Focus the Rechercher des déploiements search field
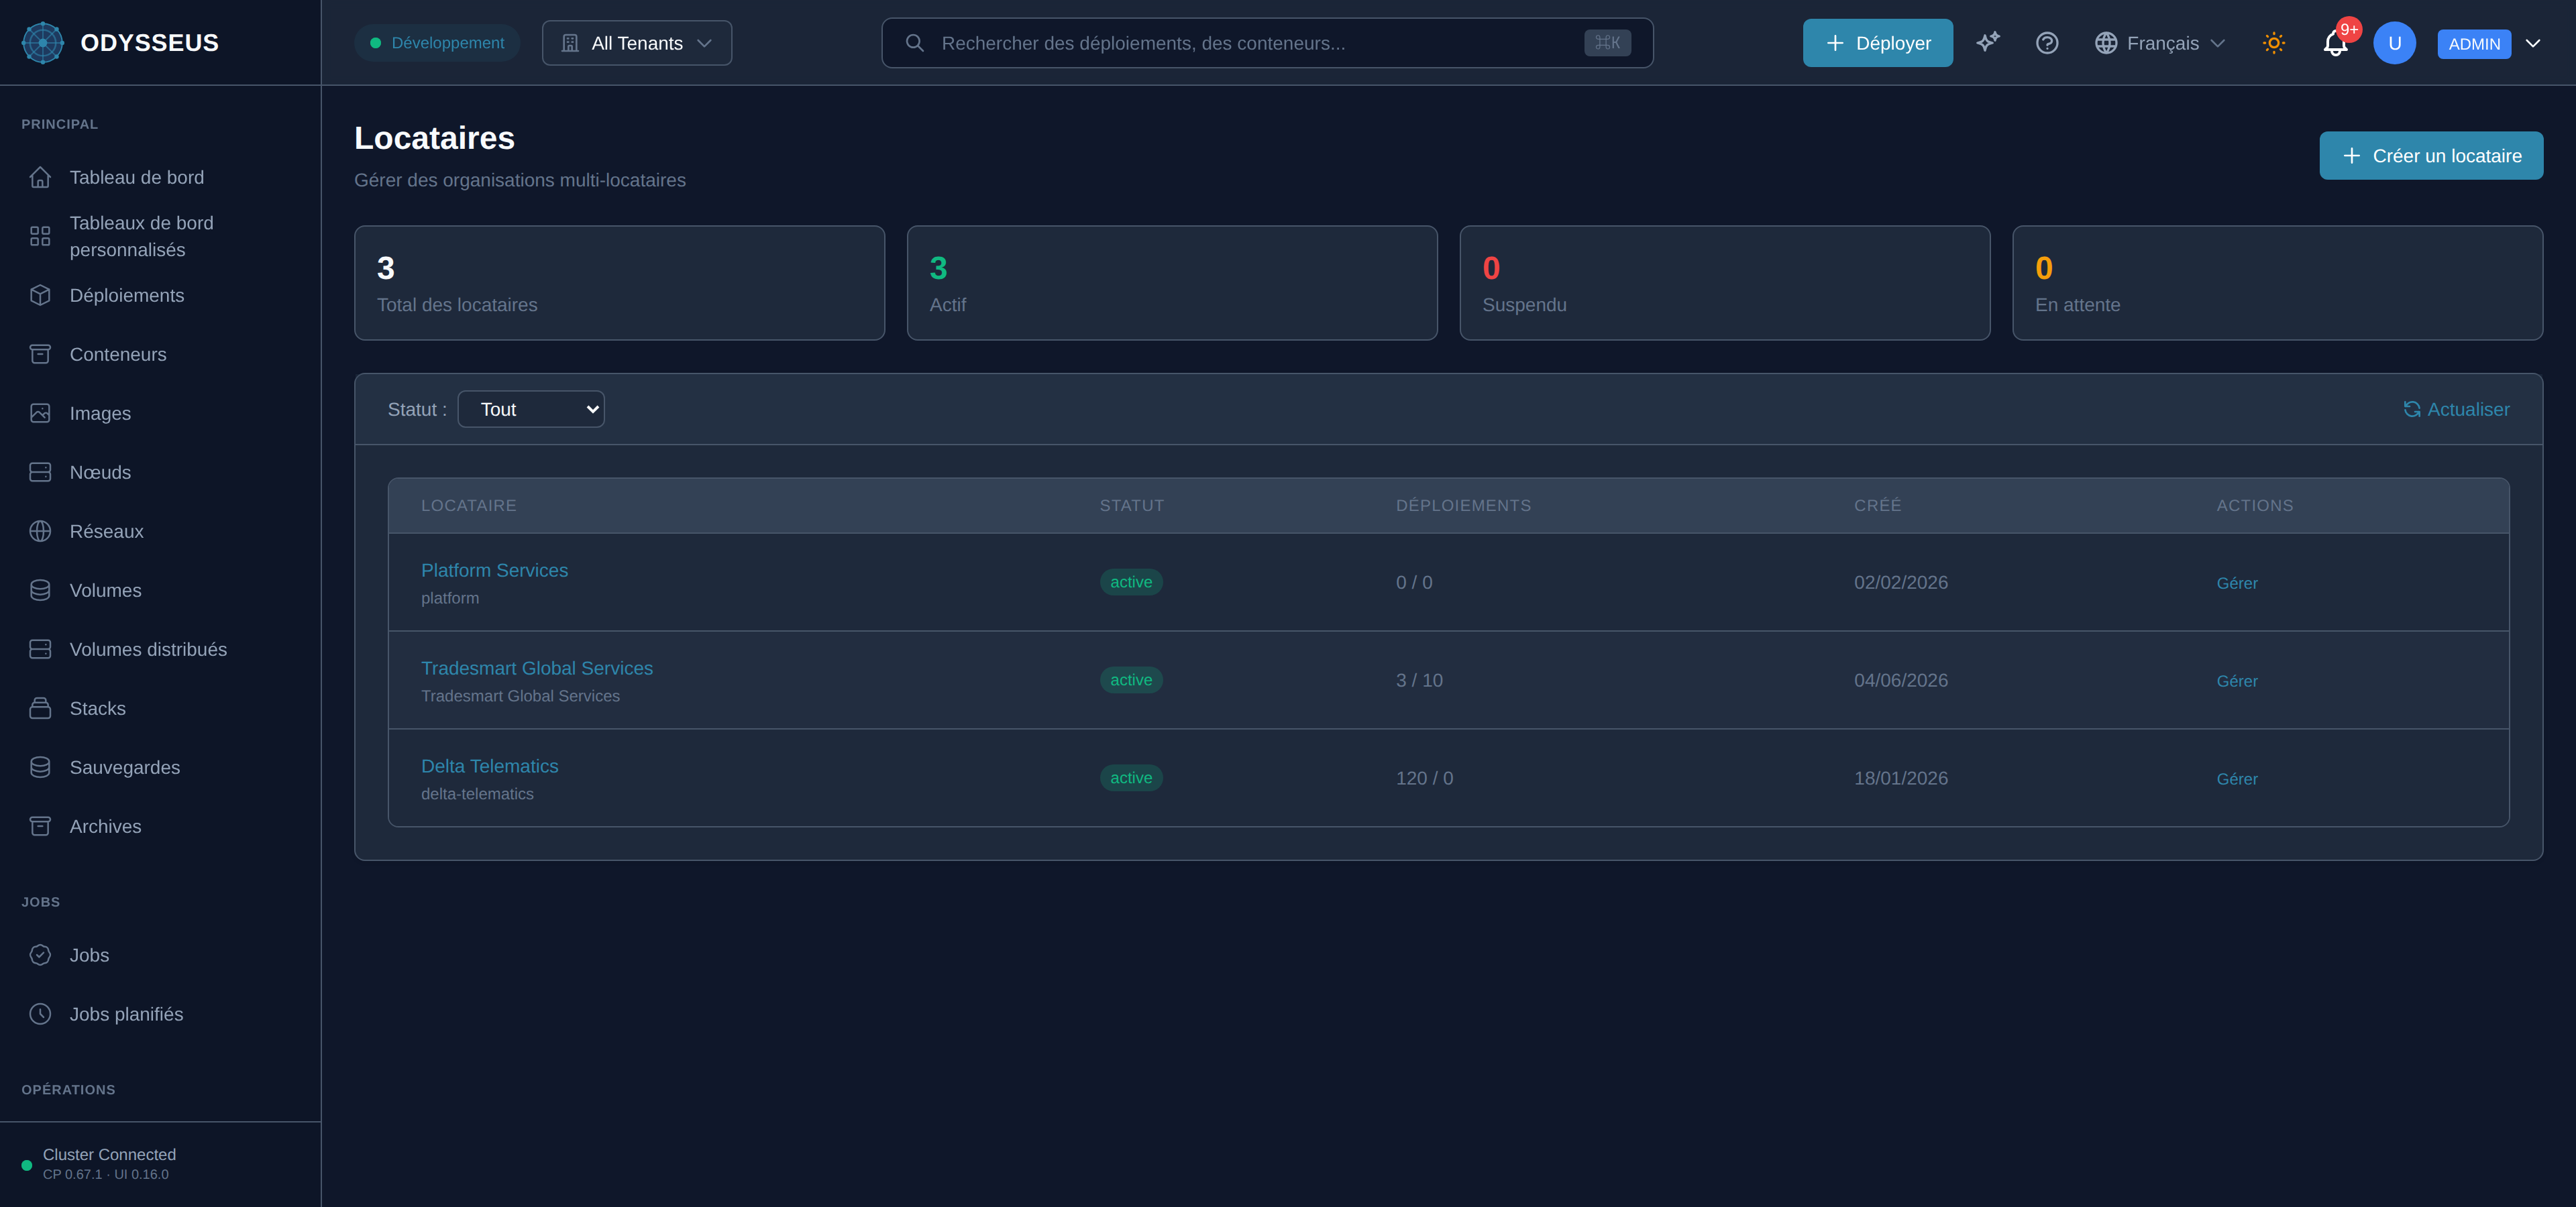The height and width of the screenshot is (1207, 2576). 1267,43
